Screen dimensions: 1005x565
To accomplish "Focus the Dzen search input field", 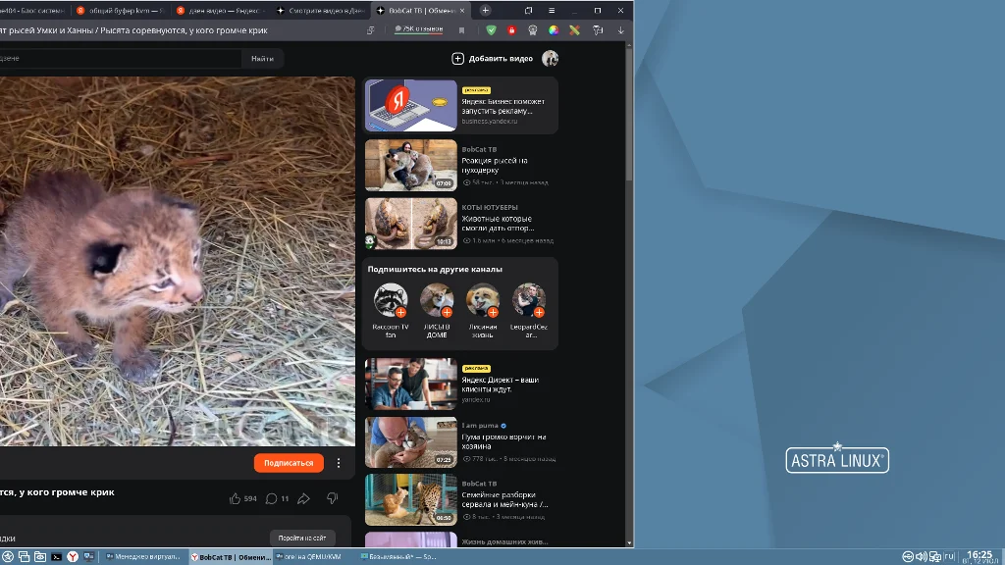I will [121, 58].
